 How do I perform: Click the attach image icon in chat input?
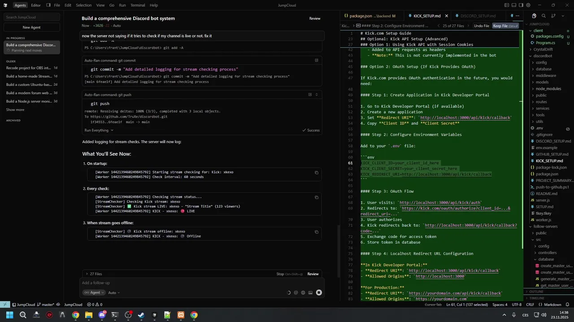(310, 292)
